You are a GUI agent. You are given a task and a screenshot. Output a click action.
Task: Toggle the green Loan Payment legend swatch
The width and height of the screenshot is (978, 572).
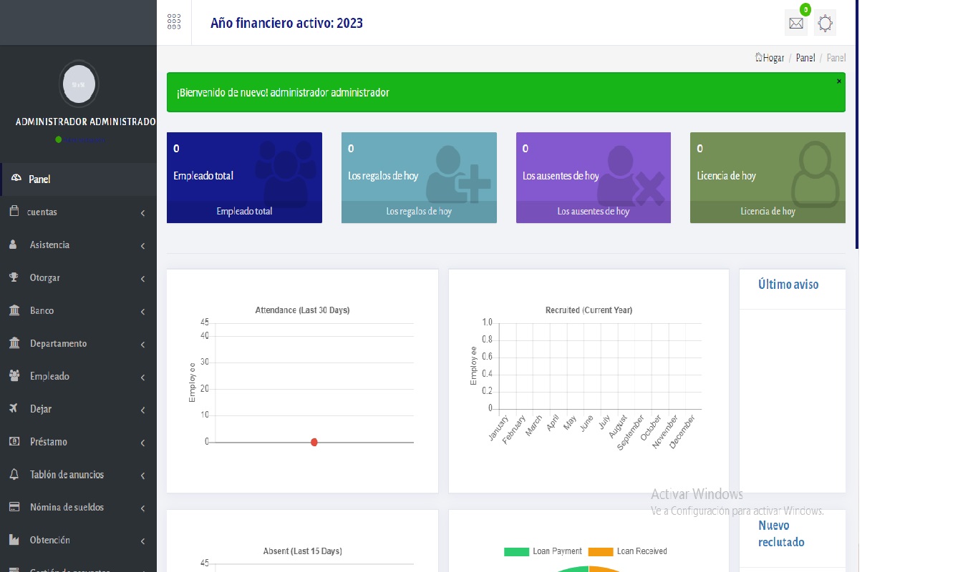pos(516,551)
